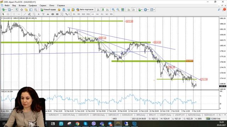
Task: Switch chart to bar chart display
Action: 98,10
